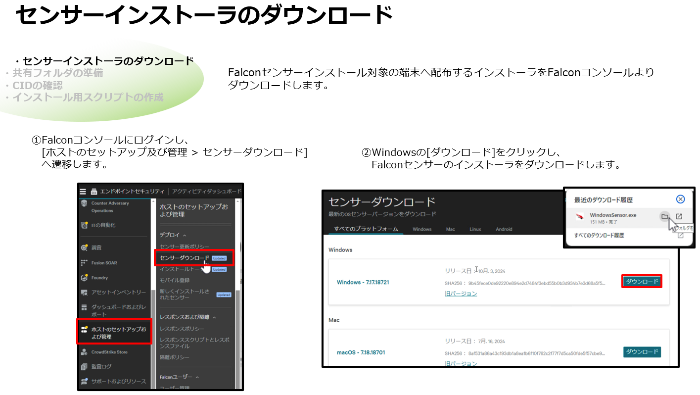The height and width of the screenshot is (395, 700).
Task: Select すべてのプラットフォーム tab
Action: 366,229
